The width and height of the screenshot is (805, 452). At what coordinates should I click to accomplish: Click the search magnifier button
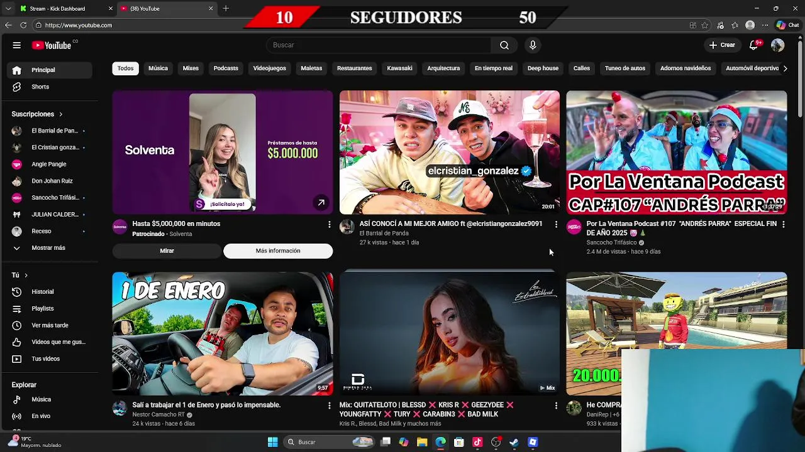click(504, 45)
